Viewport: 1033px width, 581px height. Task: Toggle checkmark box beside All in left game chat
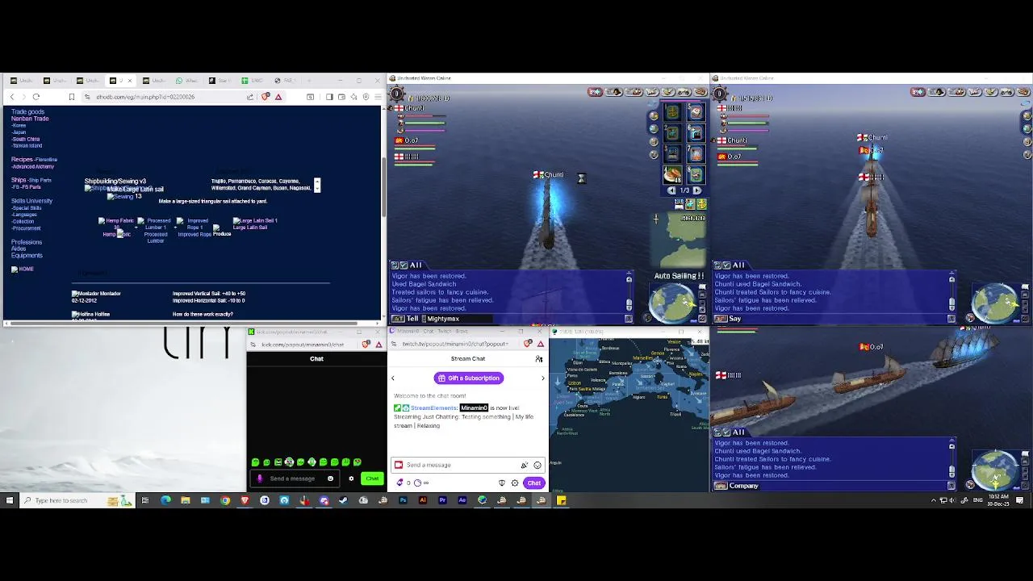(404, 265)
